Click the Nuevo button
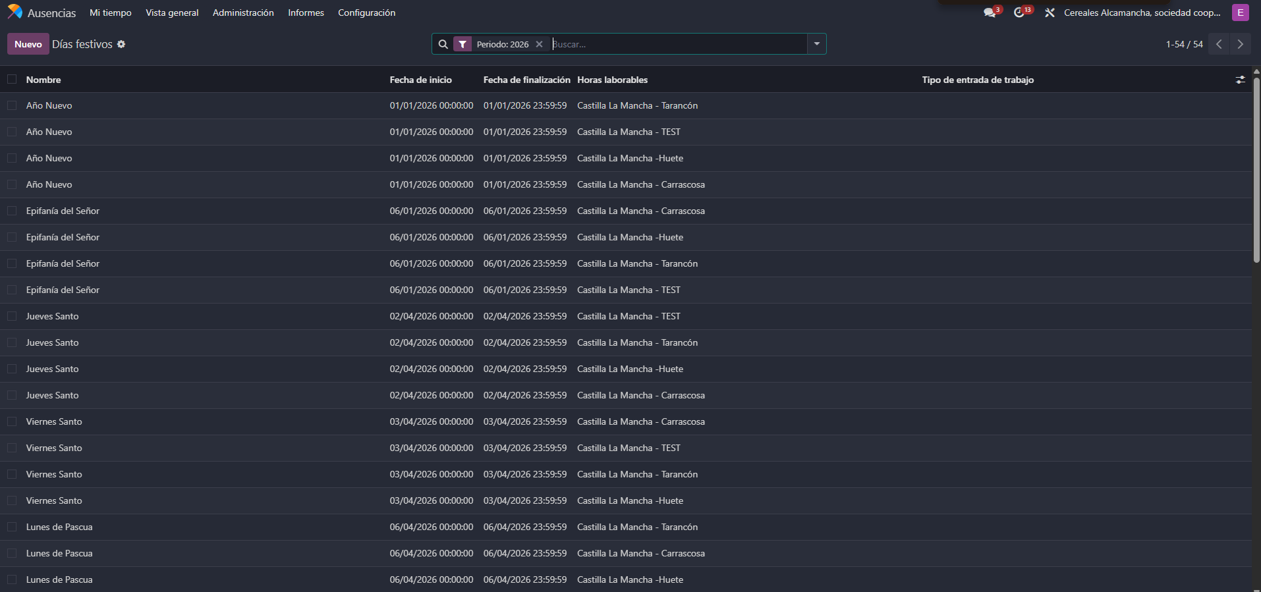 (x=28, y=44)
